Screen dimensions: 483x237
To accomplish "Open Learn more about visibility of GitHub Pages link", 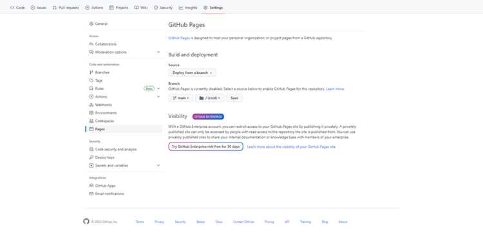I will click(291, 147).
